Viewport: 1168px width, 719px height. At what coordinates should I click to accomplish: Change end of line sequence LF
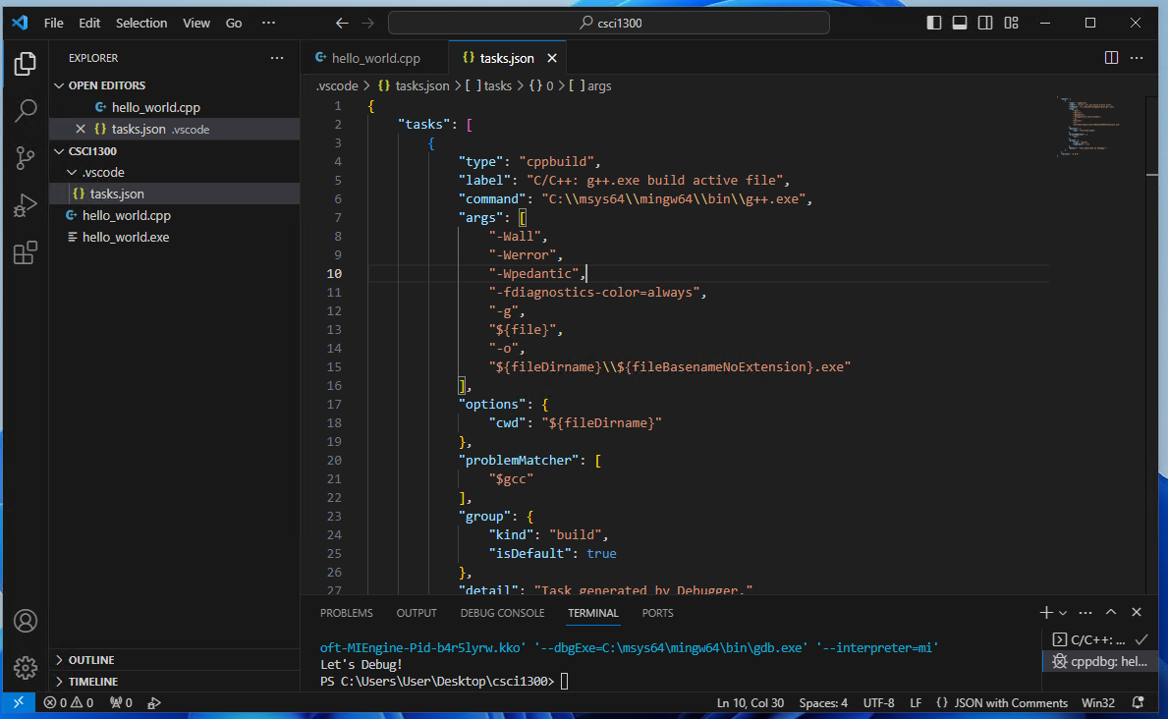[916, 702]
